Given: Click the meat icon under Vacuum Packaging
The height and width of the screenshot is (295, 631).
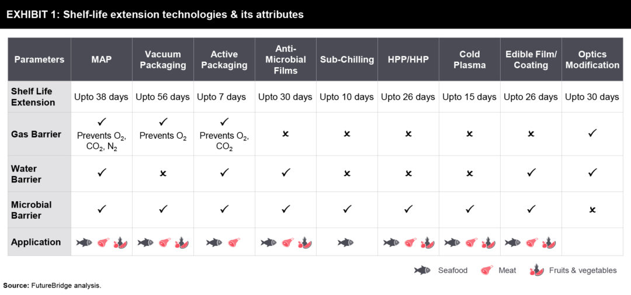Looking at the screenshot, I should point(165,242).
